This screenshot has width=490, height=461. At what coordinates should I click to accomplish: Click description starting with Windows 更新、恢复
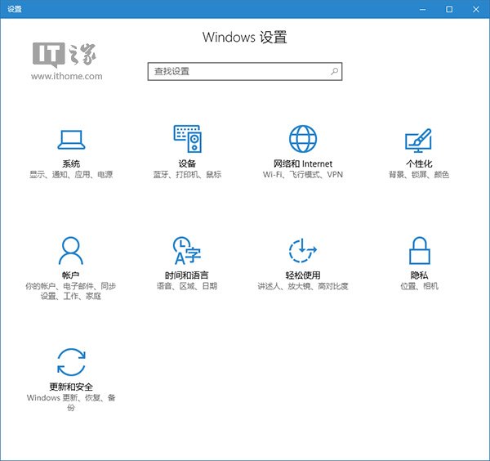click(x=71, y=402)
